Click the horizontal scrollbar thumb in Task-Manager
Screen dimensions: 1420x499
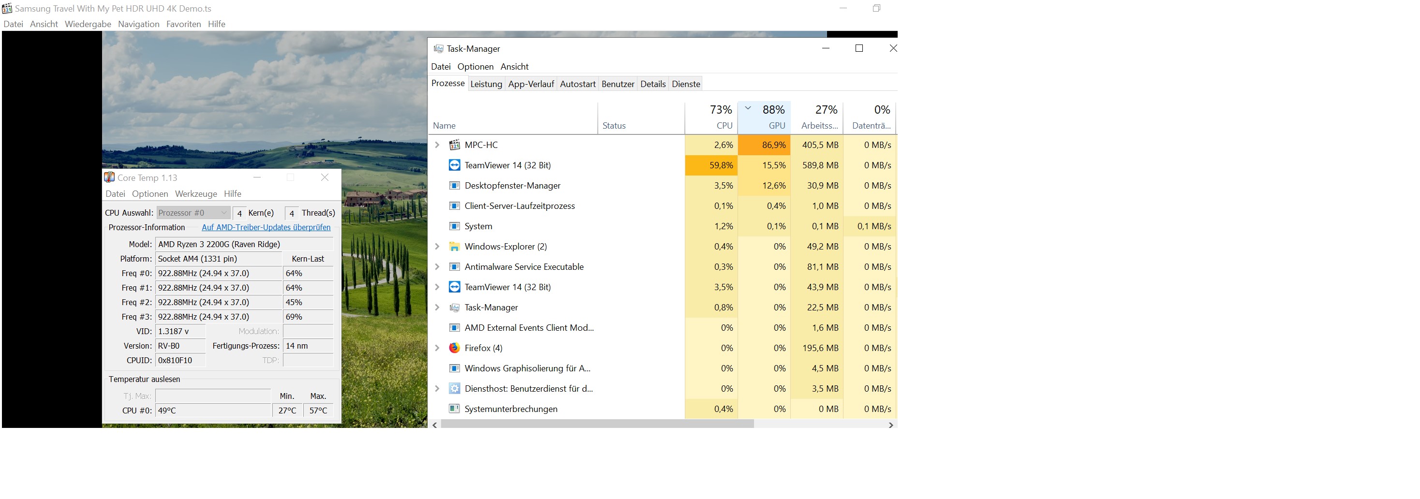(597, 425)
